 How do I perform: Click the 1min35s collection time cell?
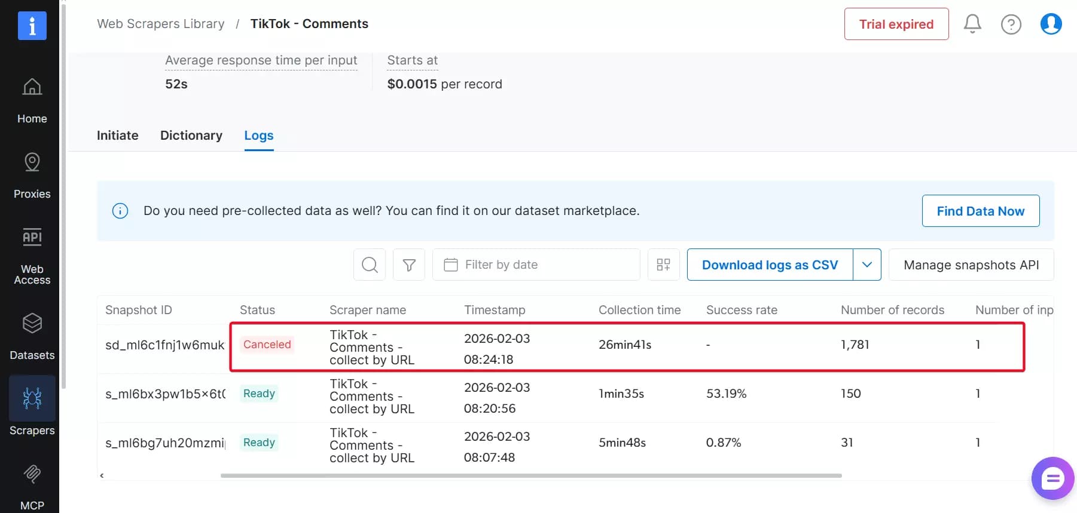click(x=621, y=394)
